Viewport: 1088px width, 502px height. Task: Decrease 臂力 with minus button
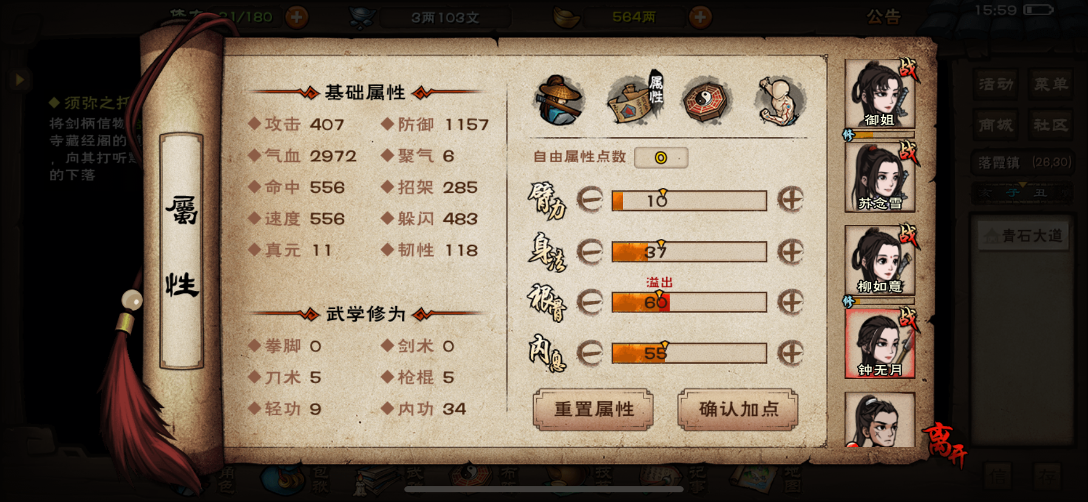coord(590,199)
